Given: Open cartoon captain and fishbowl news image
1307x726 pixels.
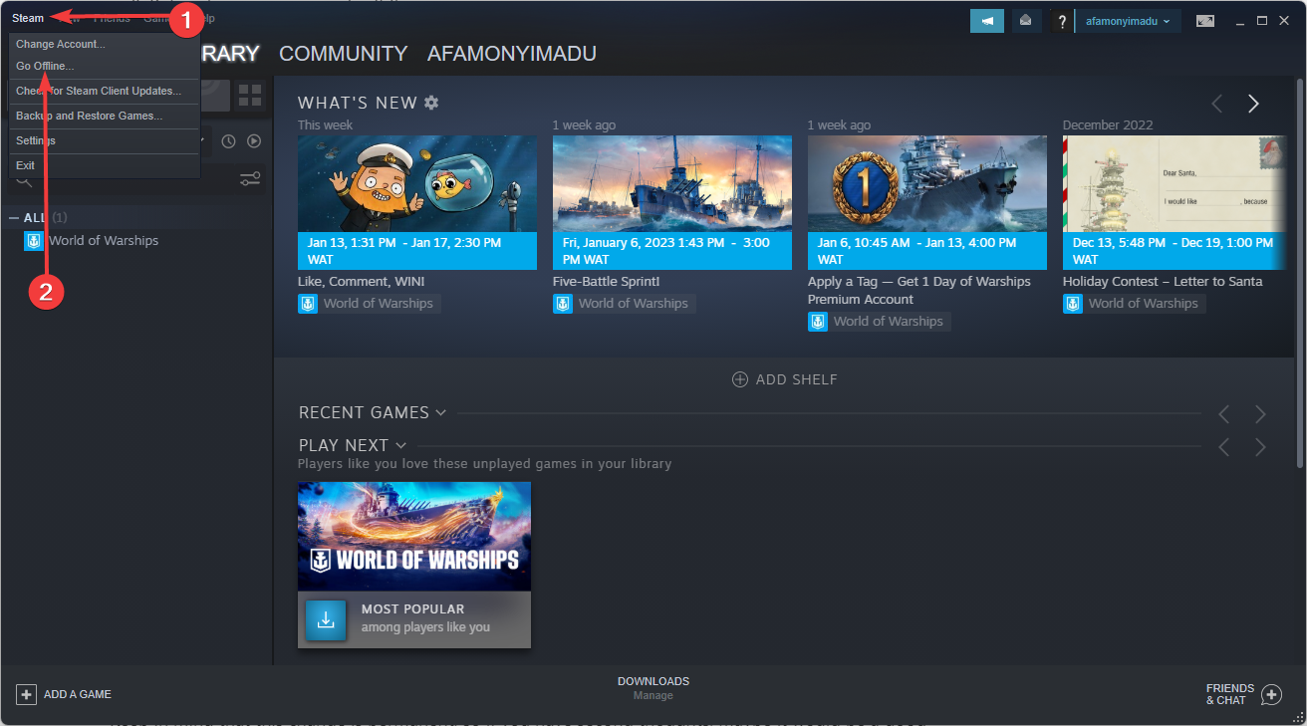Looking at the screenshot, I should [417, 184].
